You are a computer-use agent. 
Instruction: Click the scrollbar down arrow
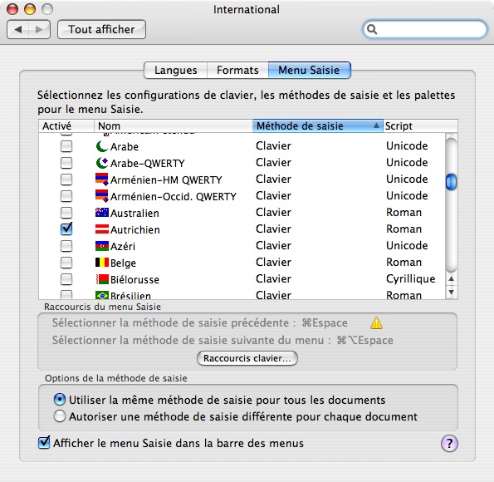pyautogui.click(x=451, y=292)
